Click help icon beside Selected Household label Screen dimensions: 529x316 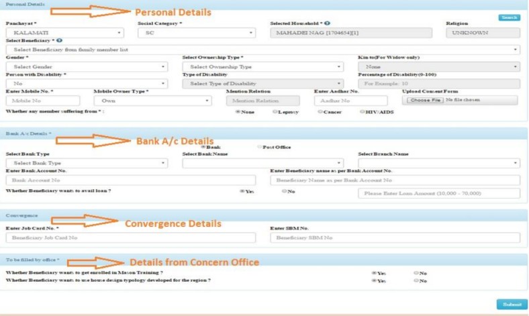[x=327, y=23]
